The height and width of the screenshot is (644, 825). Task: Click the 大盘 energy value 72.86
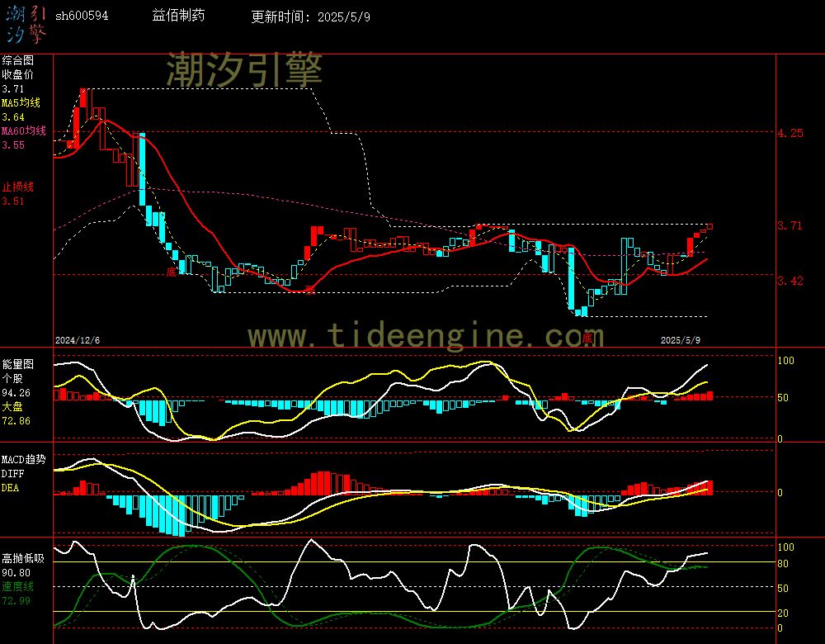16,421
